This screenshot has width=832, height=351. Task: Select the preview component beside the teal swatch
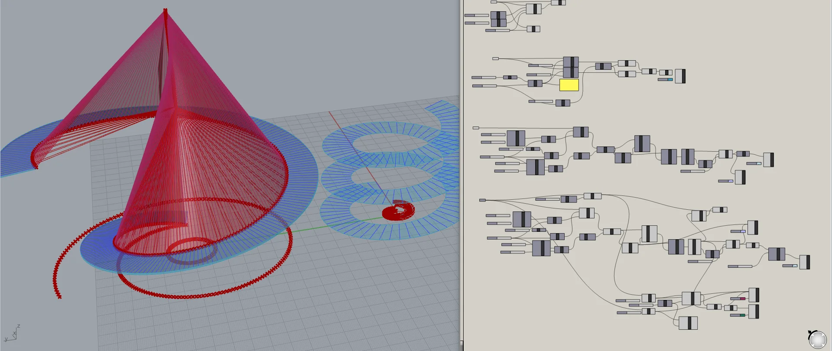[x=680, y=76]
